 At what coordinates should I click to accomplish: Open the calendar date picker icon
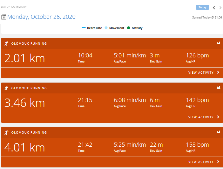(x=4, y=17)
